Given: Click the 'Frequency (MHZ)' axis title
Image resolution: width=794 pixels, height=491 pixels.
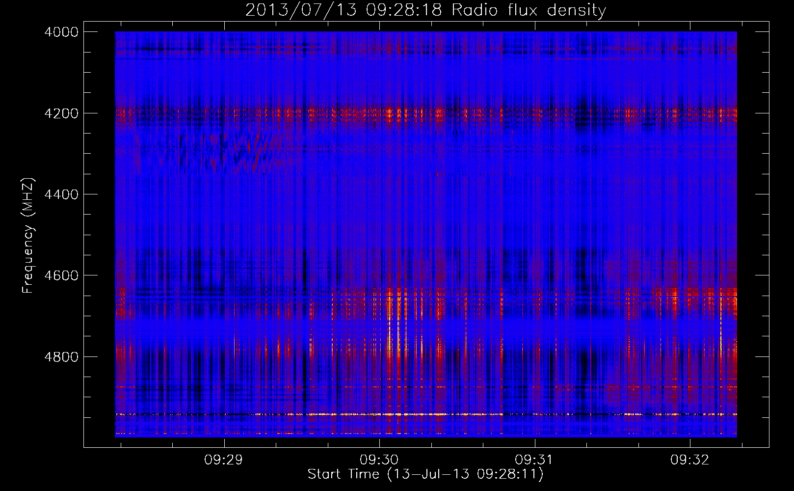Looking at the screenshot, I should (x=28, y=236).
